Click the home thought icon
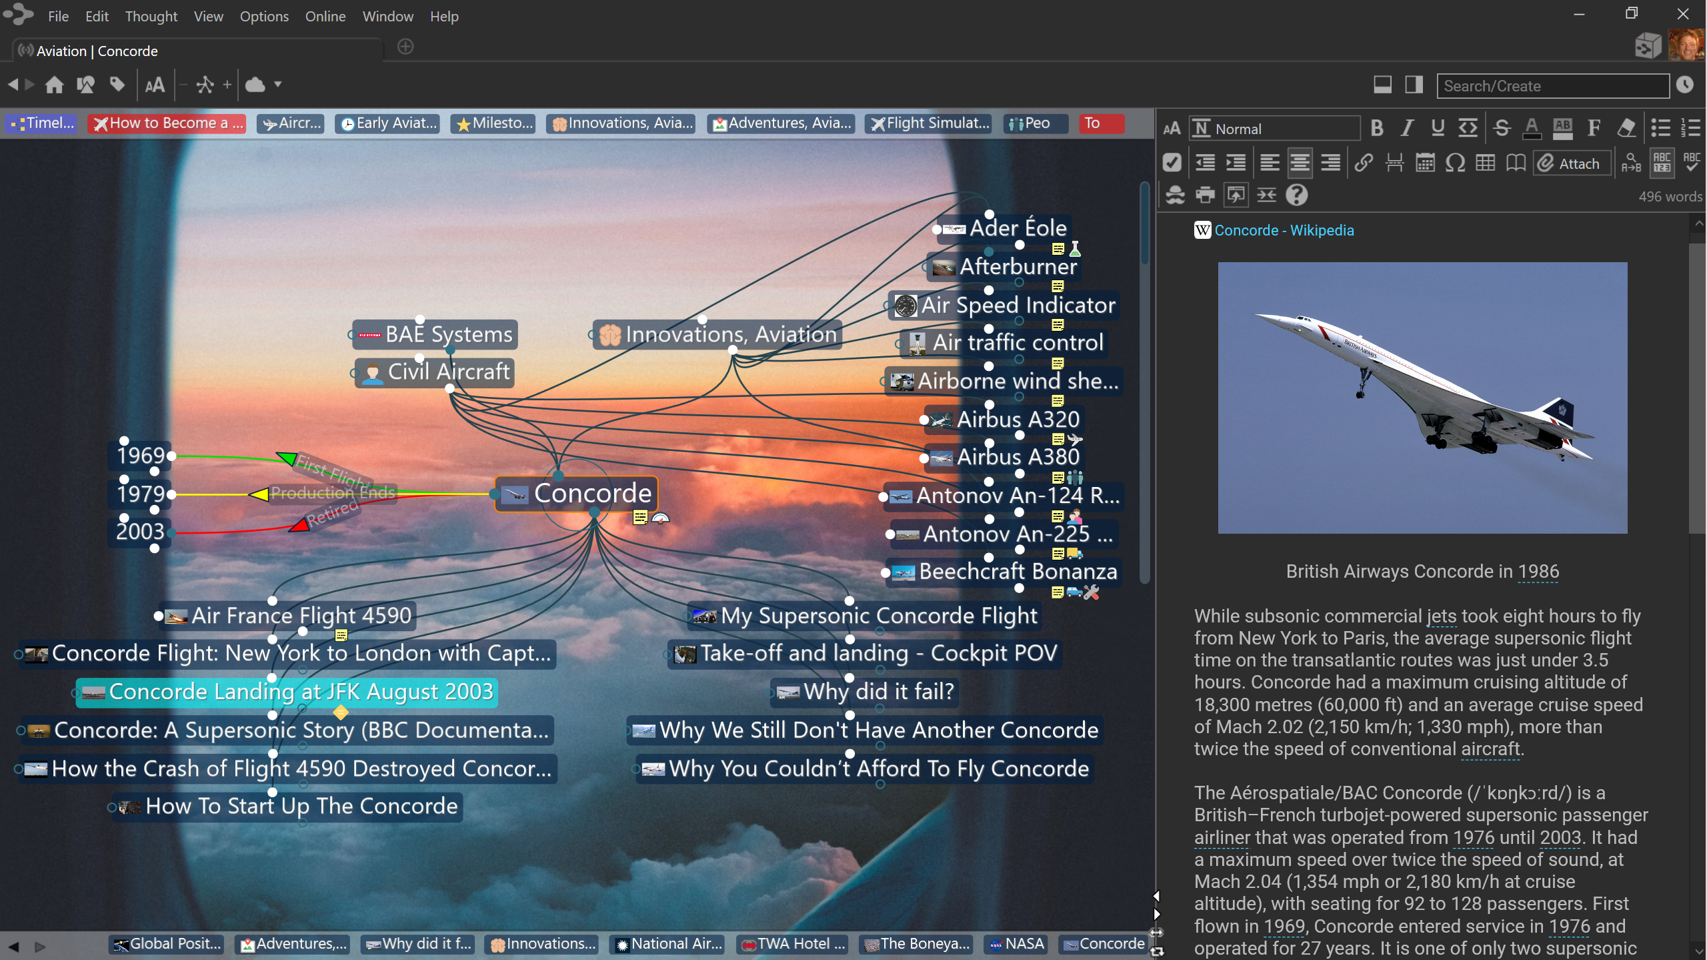Viewport: 1707px width, 960px height. pyautogui.click(x=54, y=85)
